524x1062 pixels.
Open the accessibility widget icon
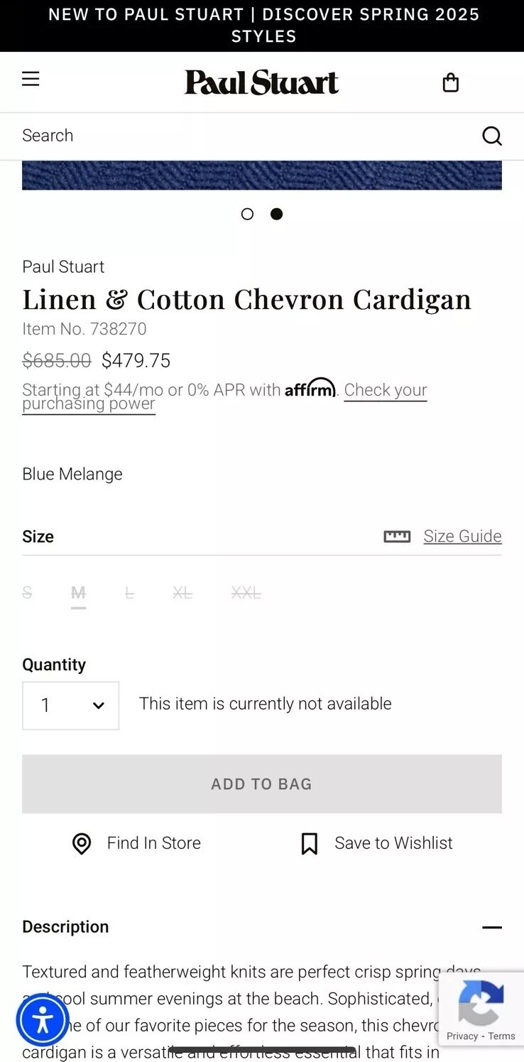pyautogui.click(x=43, y=1021)
